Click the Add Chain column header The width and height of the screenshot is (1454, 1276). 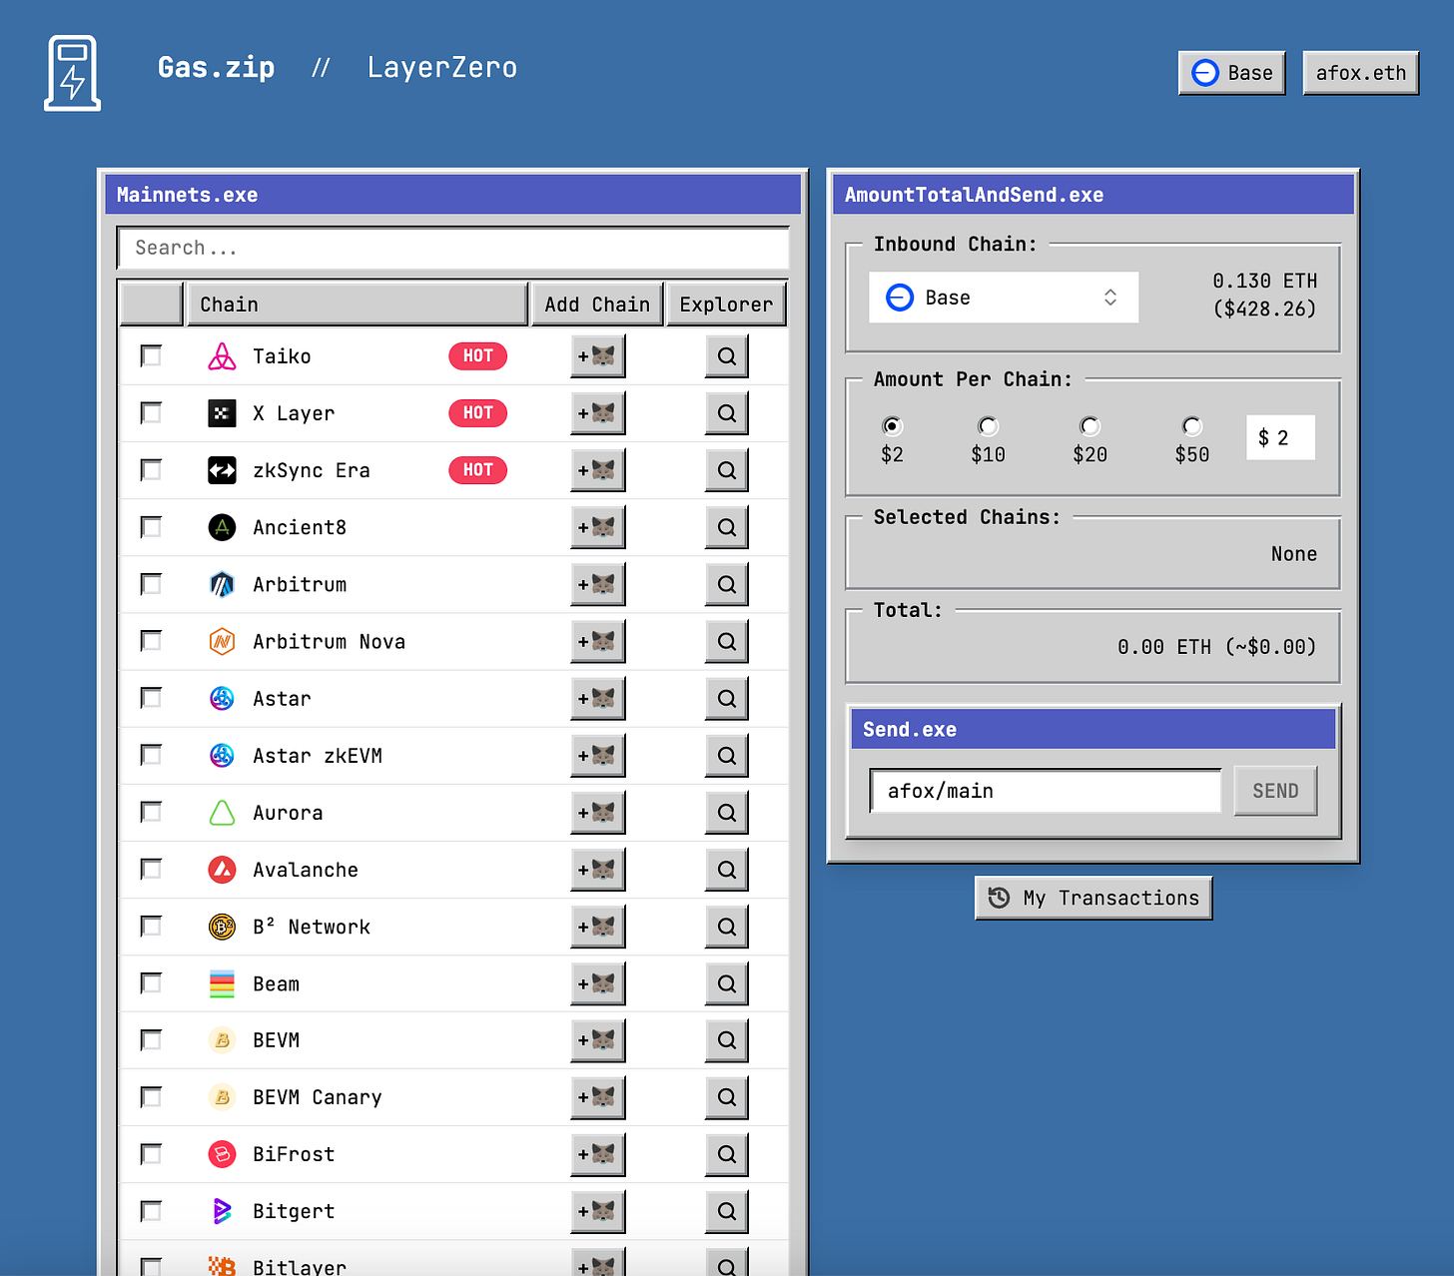[x=597, y=305]
